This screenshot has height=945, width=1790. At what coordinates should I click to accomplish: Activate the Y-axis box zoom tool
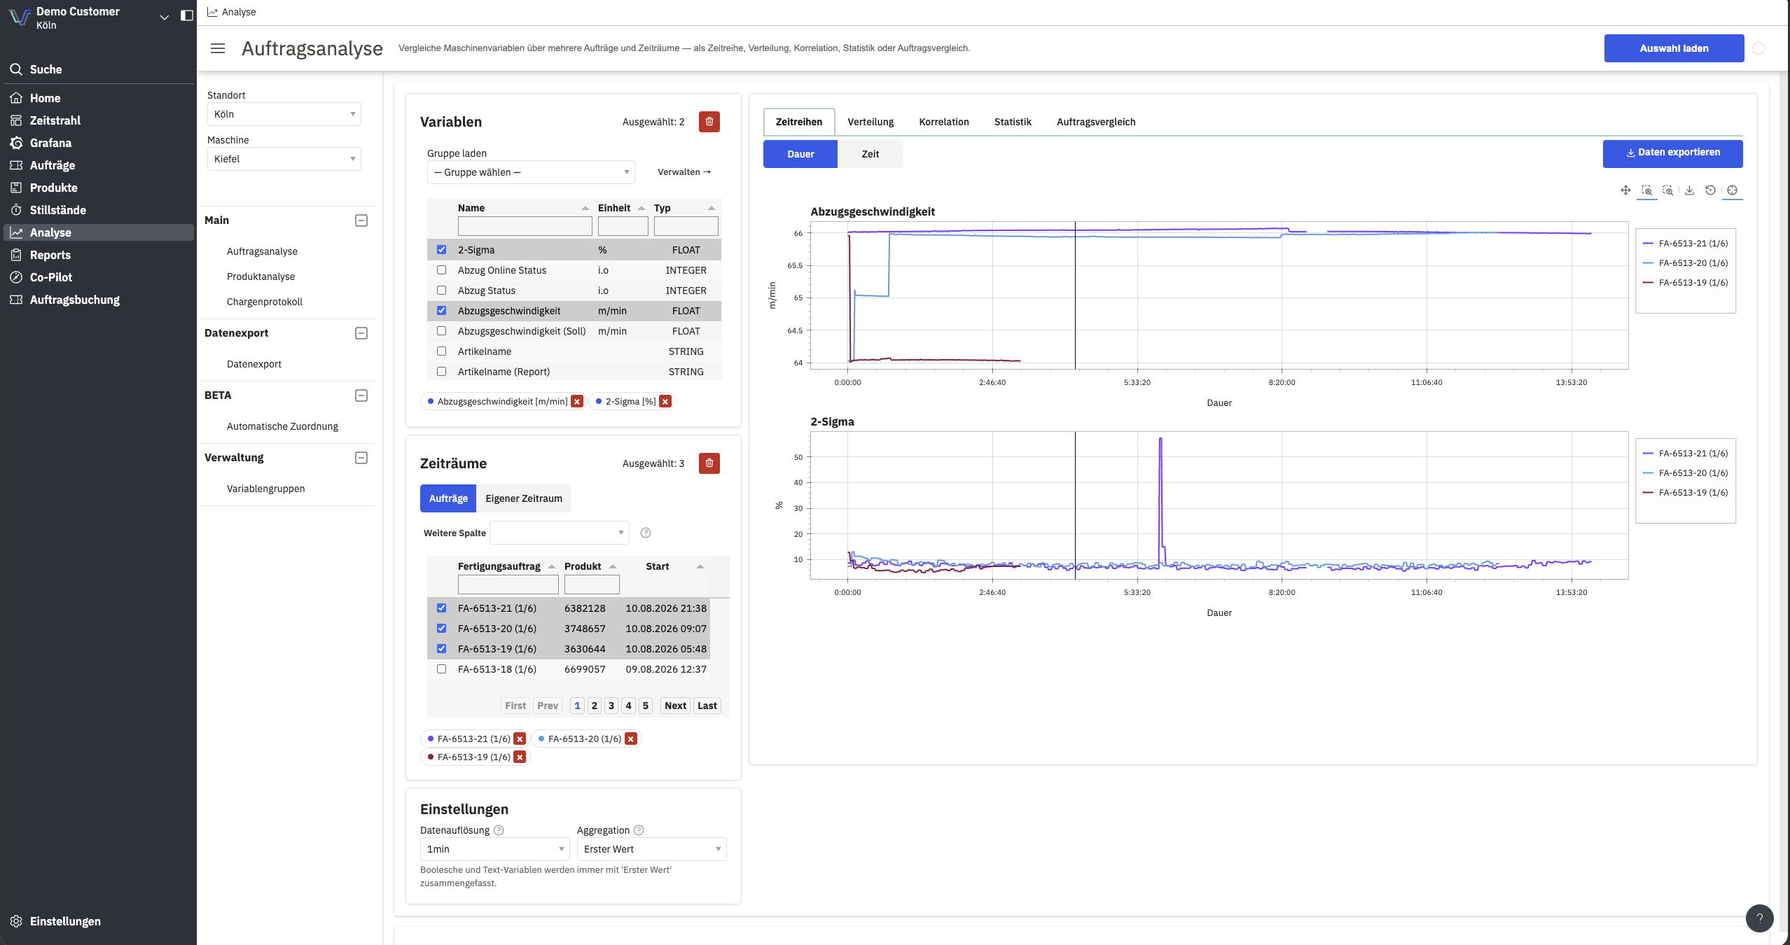coord(1668,190)
